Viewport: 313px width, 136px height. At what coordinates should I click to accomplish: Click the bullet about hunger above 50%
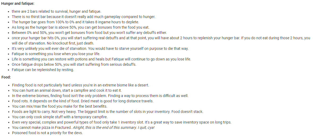click(x=80, y=27)
